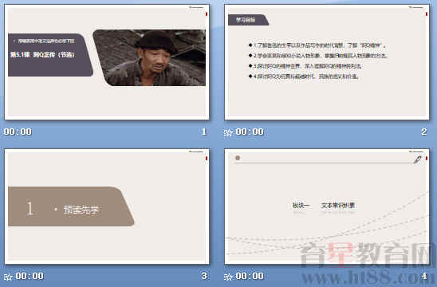Image resolution: width=437 pixels, height=287 pixels.
Task: Click the 00:00 timing under slide 2
Action: click(250, 132)
